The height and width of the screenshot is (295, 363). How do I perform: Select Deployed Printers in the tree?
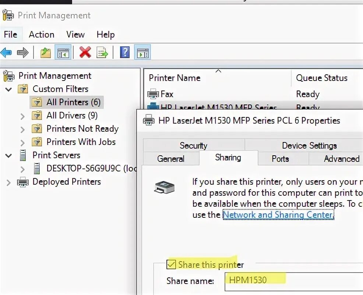67,182
